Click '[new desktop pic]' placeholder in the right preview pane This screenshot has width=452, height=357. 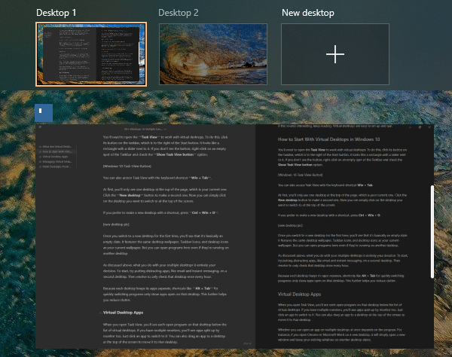click(x=290, y=225)
